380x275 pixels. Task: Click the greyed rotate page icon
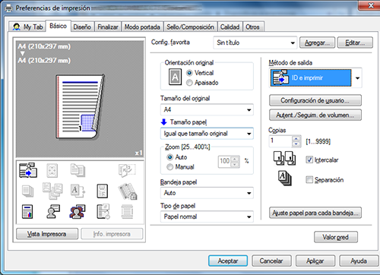(127, 170)
